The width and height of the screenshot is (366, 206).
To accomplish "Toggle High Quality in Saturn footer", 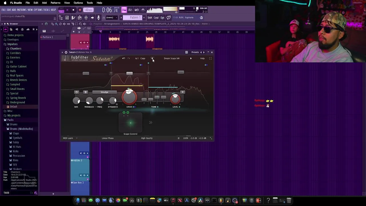I will (x=147, y=138).
